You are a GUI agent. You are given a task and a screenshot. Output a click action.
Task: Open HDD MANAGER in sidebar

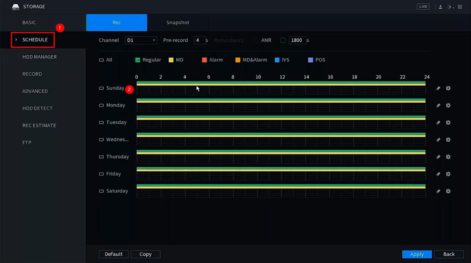40,57
